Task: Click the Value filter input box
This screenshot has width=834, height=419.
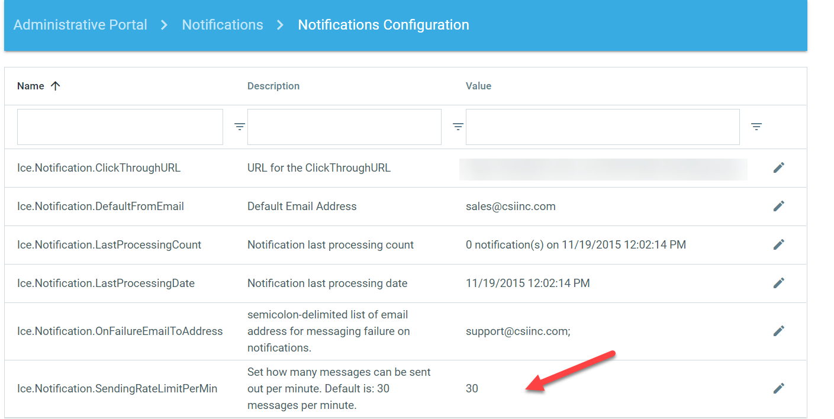Action: [x=602, y=127]
